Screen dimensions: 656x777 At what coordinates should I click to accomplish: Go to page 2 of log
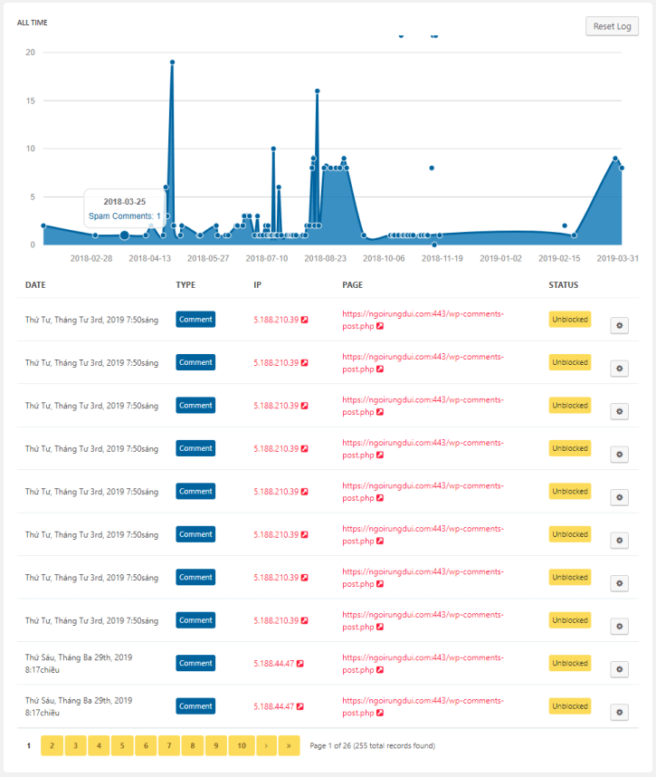[52, 745]
